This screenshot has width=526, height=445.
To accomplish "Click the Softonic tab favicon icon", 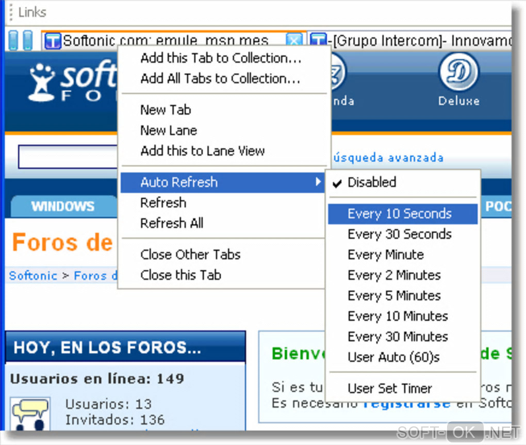I will (x=53, y=41).
